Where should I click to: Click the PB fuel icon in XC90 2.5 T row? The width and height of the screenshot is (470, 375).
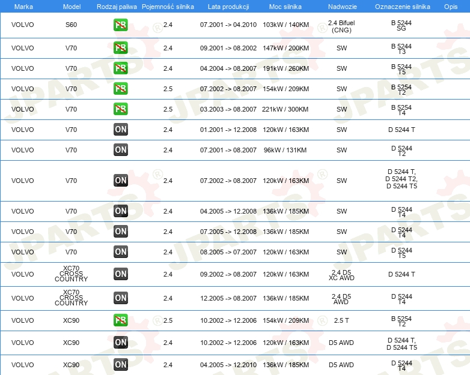click(x=120, y=320)
